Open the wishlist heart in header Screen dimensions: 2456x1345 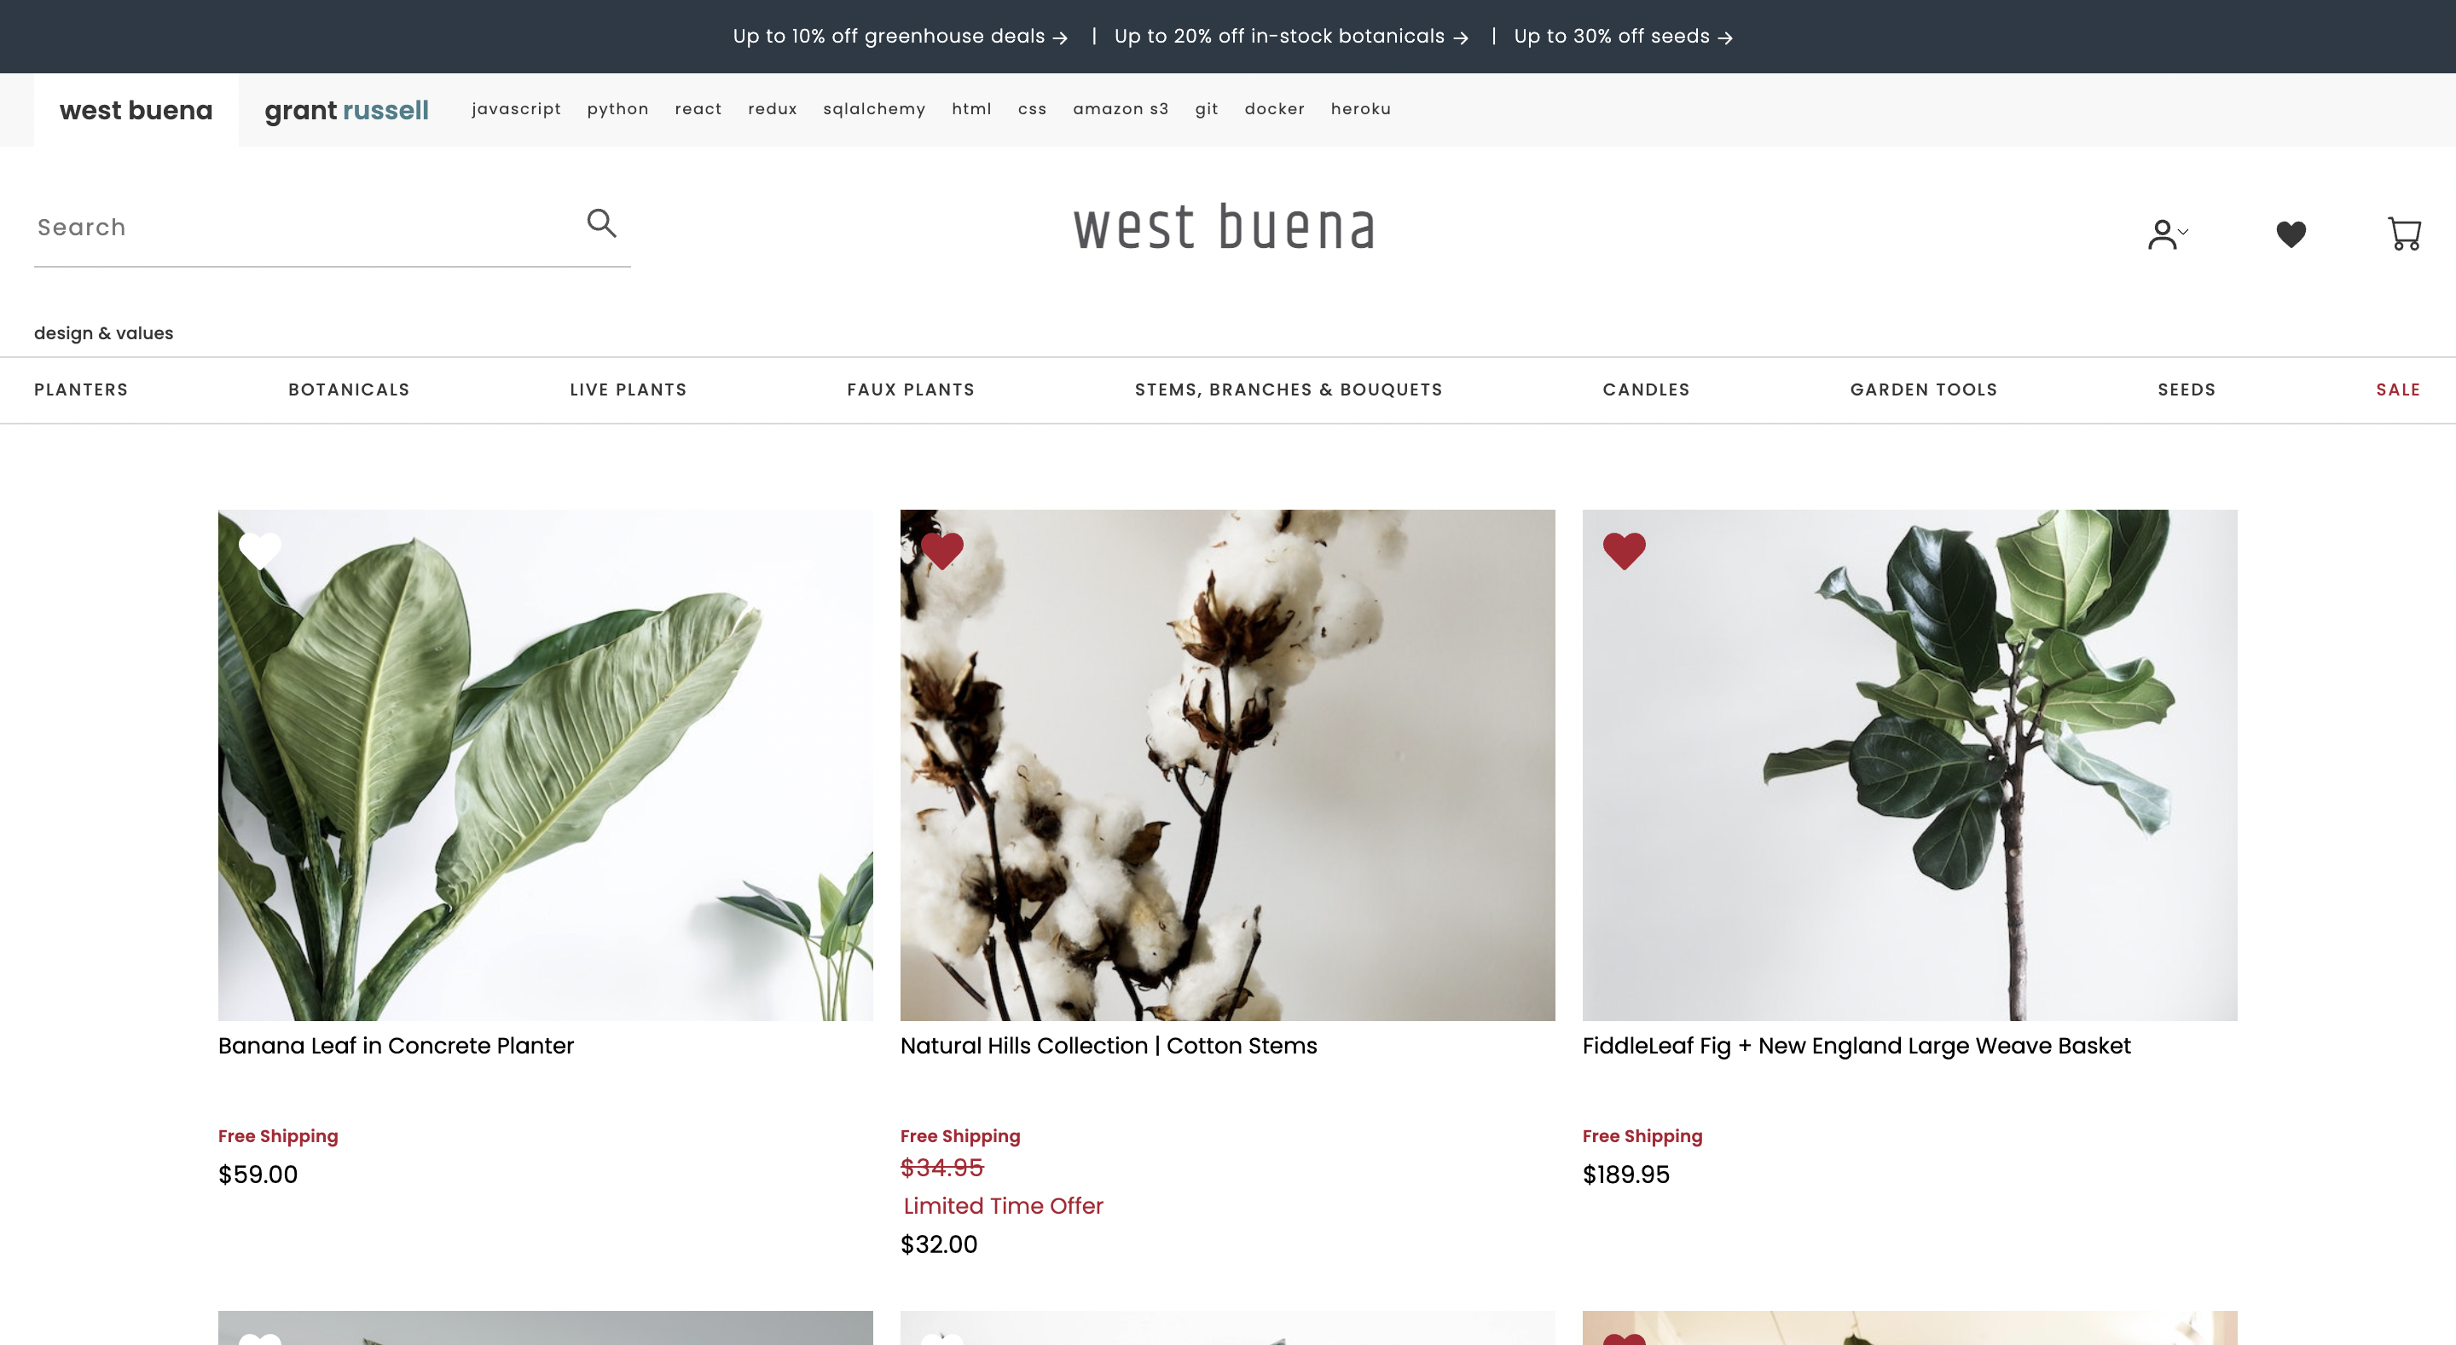[2290, 234]
